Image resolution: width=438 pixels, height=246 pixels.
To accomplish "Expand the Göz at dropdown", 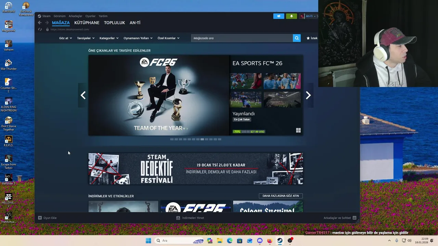I will pyautogui.click(x=65, y=38).
